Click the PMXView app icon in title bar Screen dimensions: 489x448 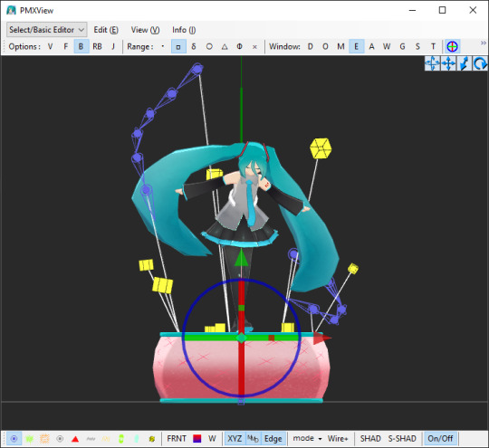coord(11,10)
